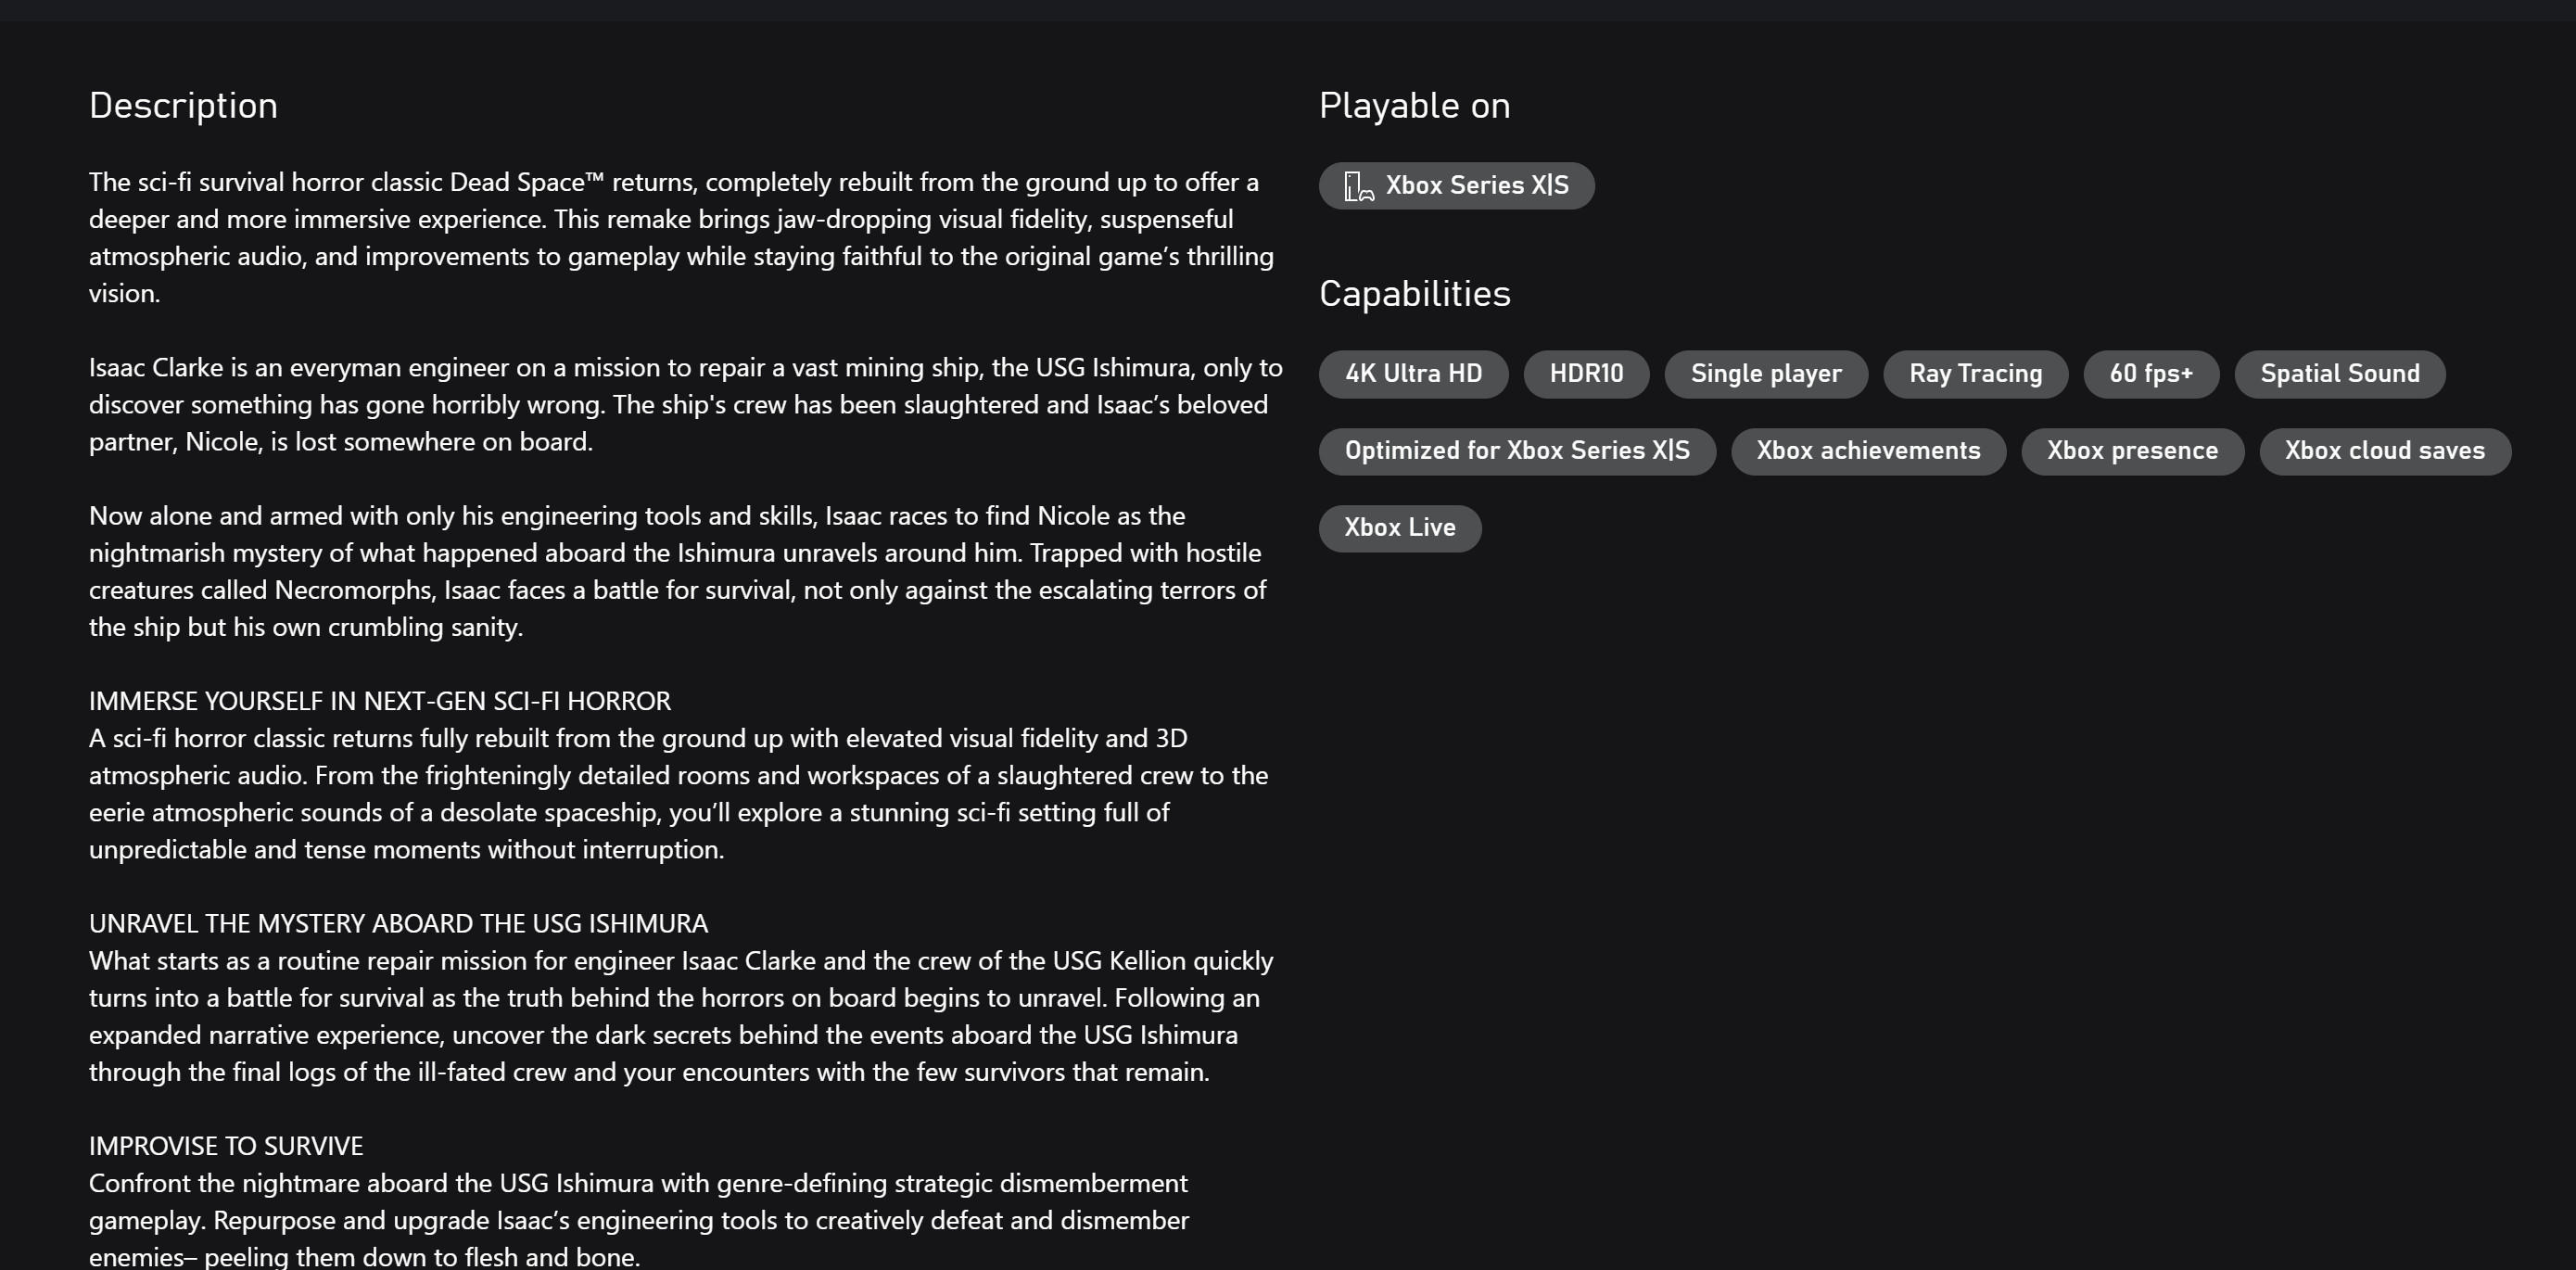Click the 60 fps+ capability chip
This screenshot has height=1270, width=2576.
pos(2151,374)
